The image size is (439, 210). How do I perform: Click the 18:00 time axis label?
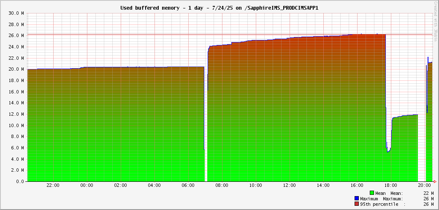click(390, 186)
